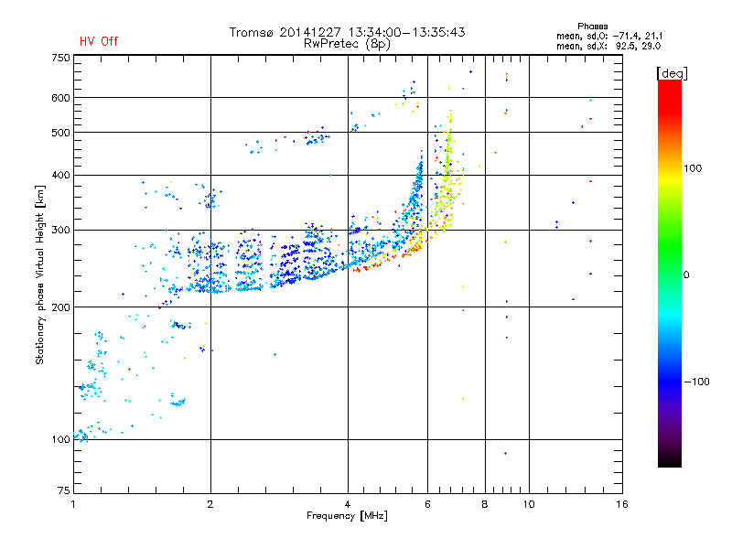The image size is (732, 549).
Task: Click the '16' frequency axis tick label
Action: coord(622,504)
